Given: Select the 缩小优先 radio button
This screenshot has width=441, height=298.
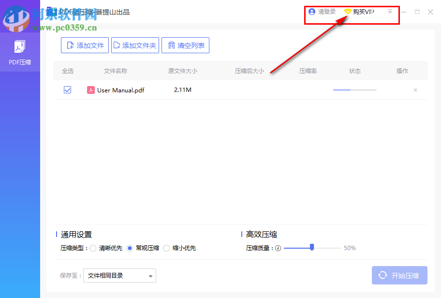Looking at the screenshot, I should [166, 248].
